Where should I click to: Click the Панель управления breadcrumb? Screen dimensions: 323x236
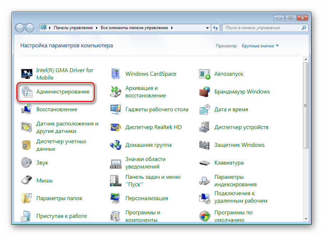click(x=73, y=28)
